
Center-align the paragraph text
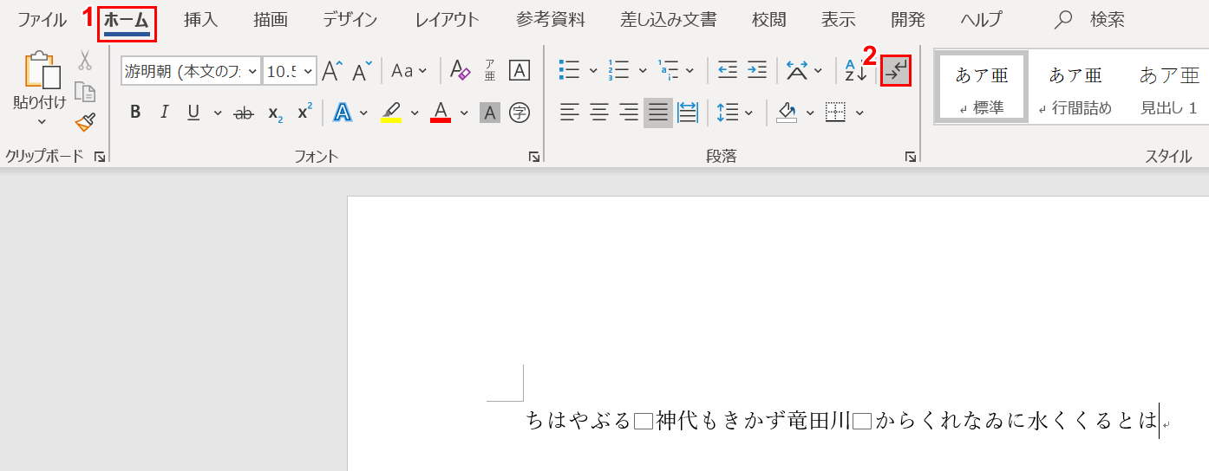(599, 113)
